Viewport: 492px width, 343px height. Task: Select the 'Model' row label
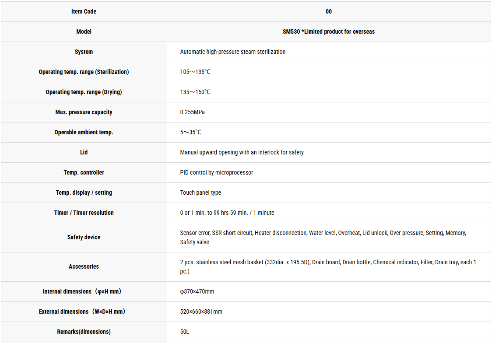pos(84,31)
